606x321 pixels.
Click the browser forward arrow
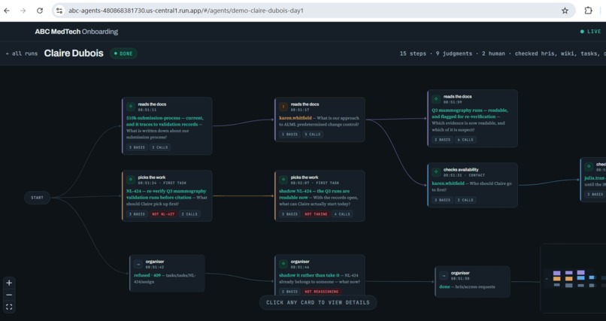[23, 11]
